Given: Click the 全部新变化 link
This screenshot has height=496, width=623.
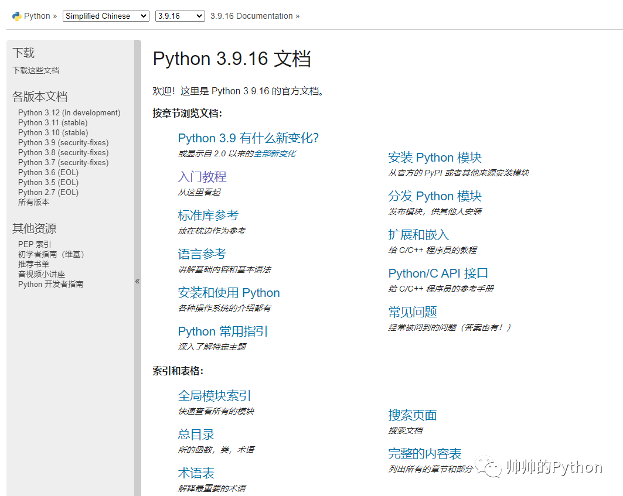Looking at the screenshot, I should (x=274, y=153).
